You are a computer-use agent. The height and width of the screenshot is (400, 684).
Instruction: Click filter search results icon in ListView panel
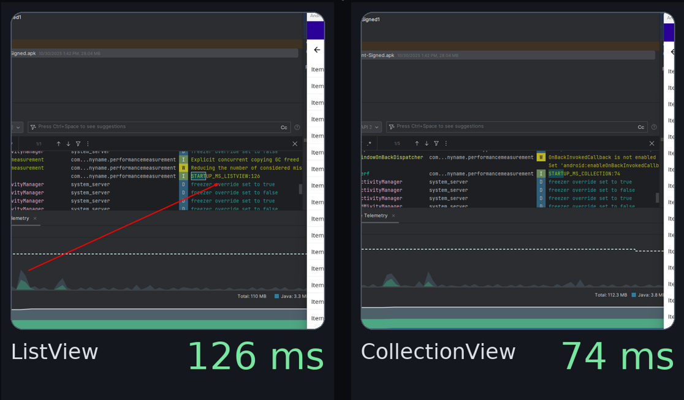click(x=78, y=144)
